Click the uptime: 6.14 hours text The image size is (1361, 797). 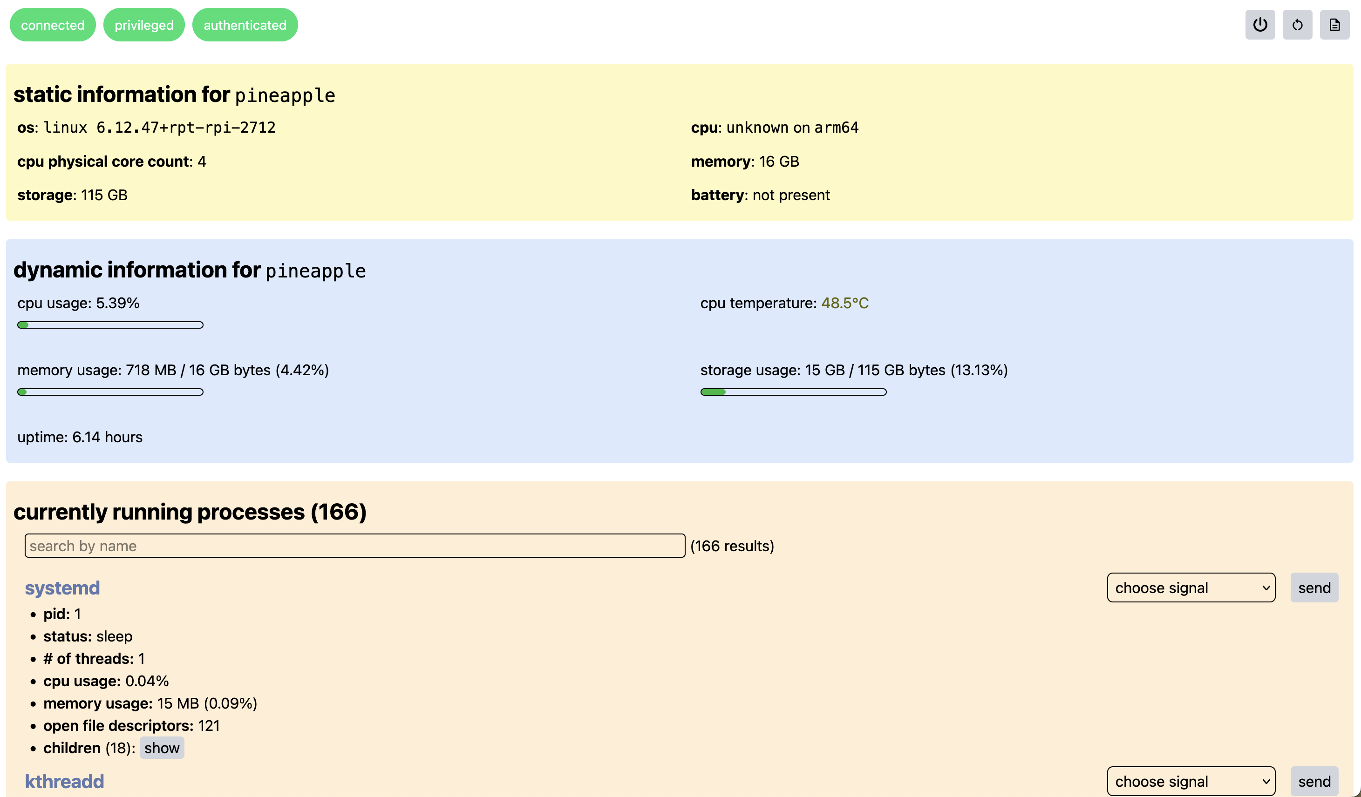pos(80,437)
